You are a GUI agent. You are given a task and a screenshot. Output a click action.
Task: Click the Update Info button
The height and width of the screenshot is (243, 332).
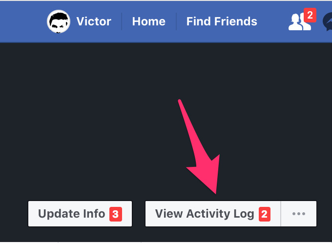tap(80, 214)
